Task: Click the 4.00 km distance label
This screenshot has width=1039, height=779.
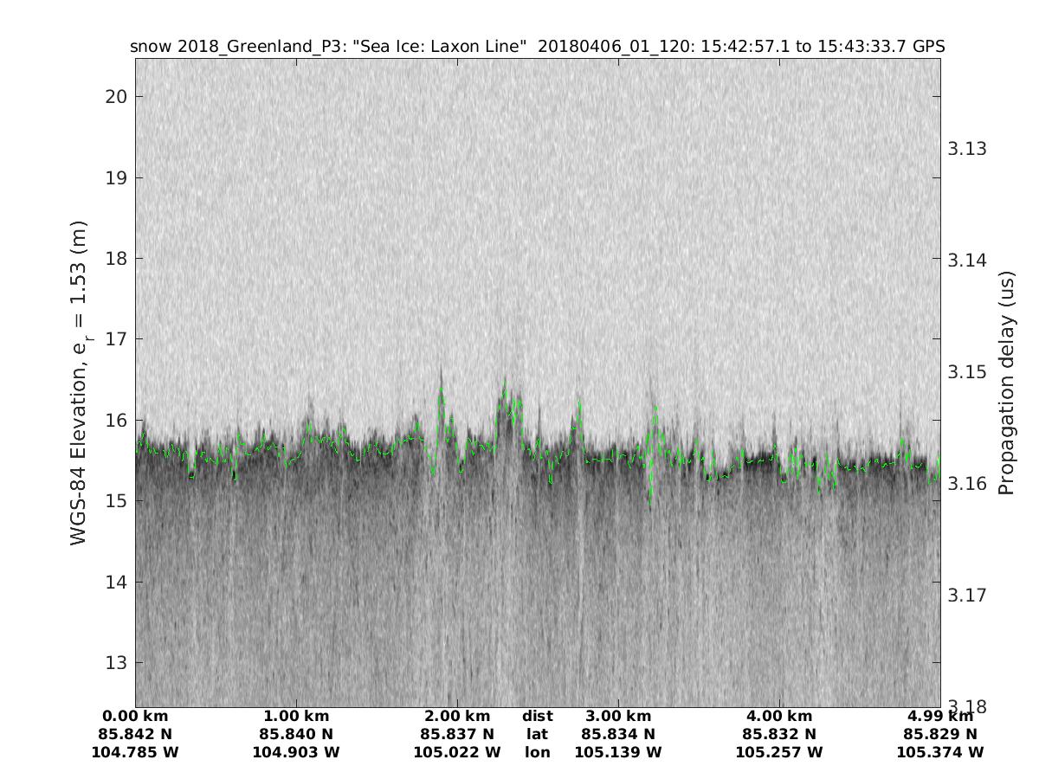Action: coord(779,716)
